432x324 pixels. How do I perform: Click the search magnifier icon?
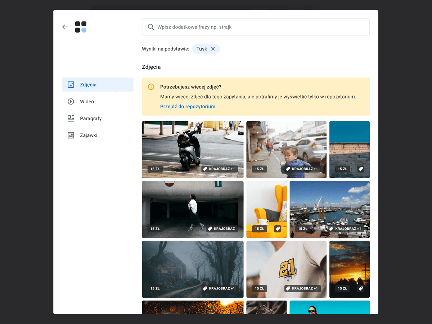151,27
